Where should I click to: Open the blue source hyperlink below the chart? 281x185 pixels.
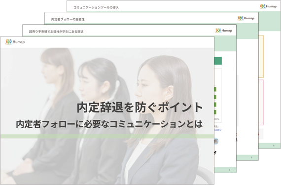click(x=218, y=130)
